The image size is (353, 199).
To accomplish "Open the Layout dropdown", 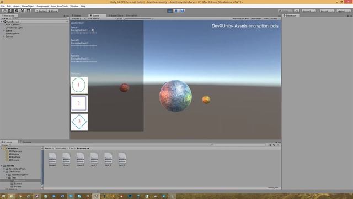I will [x=344, y=11].
